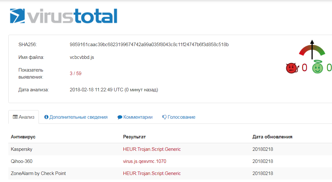Click the VirusTotal logo

pyautogui.click(x=63, y=16)
